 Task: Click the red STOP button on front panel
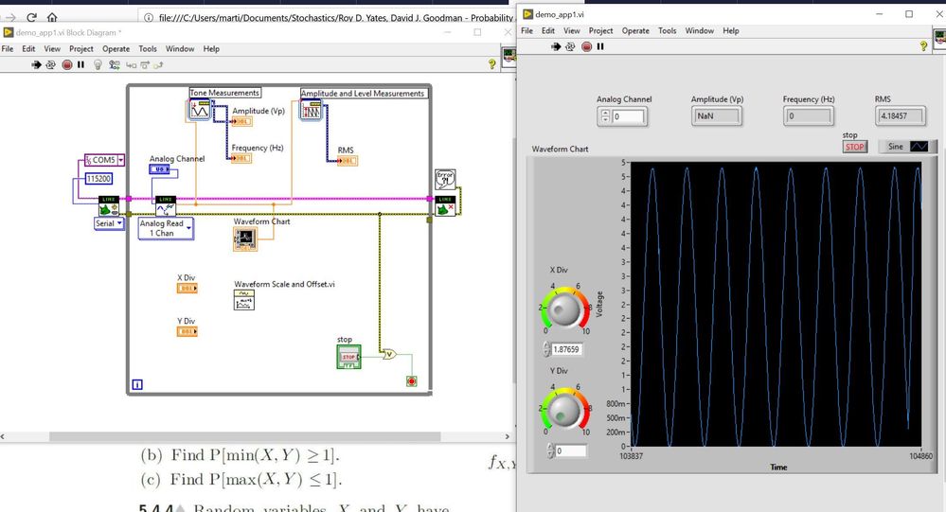tap(854, 147)
